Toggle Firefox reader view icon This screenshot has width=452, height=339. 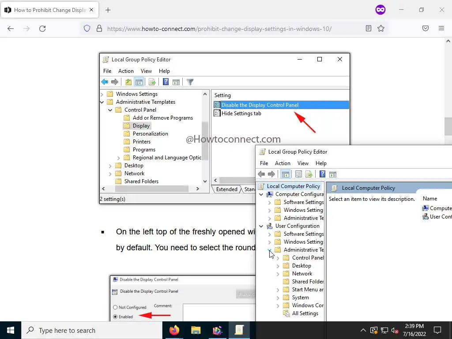369,28
